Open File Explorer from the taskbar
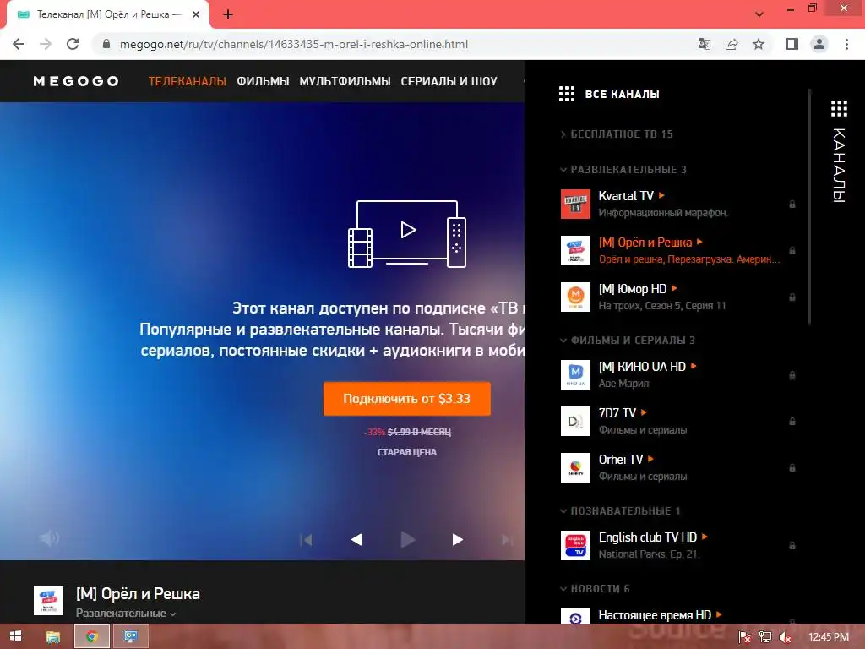The image size is (865, 649). (53, 637)
